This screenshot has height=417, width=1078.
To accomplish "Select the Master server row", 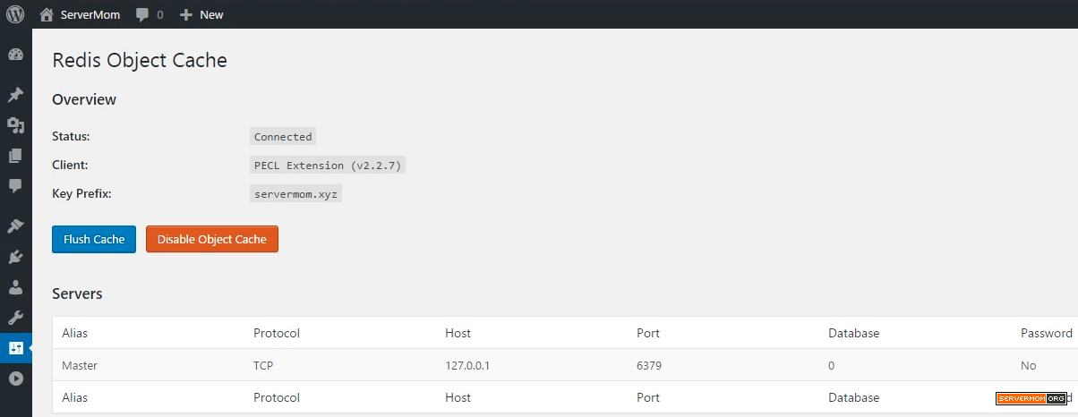I will pyautogui.click(x=565, y=365).
